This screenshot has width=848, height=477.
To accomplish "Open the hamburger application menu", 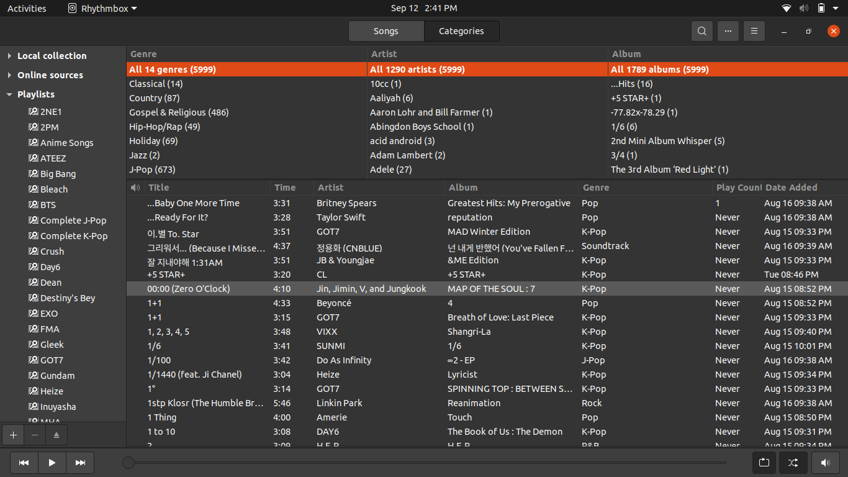I will (754, 31).
